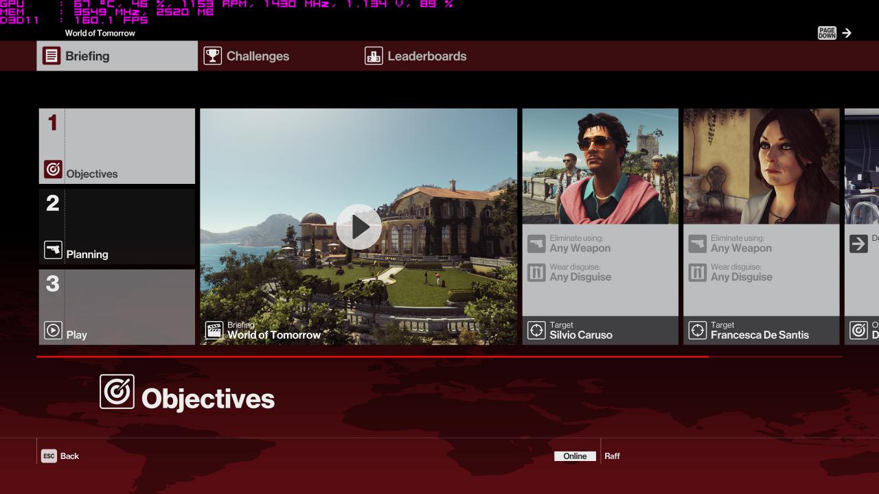Click Francesca De Santis' weapon icon
Image resolution: width=879 pixels, height=494 pixels.
click(697, 244)
